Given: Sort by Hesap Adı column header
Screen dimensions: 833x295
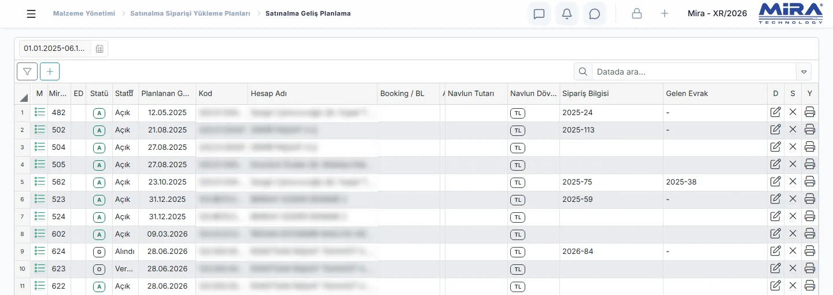Looking at the screenshot, I should [x=312, y=93].
